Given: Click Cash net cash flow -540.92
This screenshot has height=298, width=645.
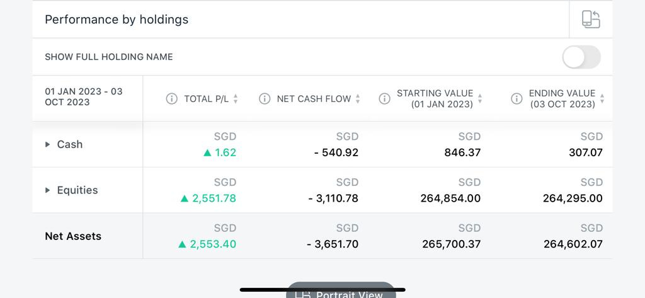Looking at the screenshot, I should click(x=336, y=152).
